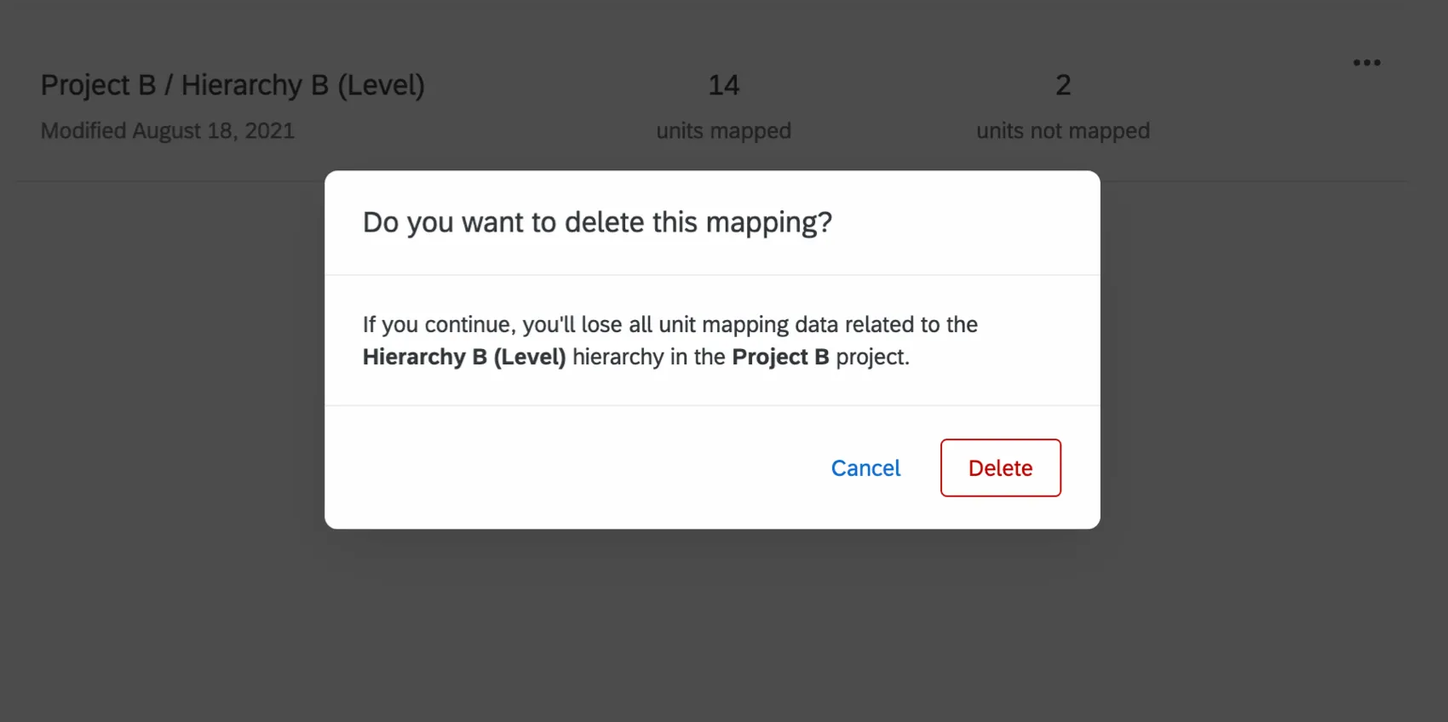Open the ellipsis options menu for the mapping
The width and height of the screenshot is (1448, 722).
point(1366,61)
